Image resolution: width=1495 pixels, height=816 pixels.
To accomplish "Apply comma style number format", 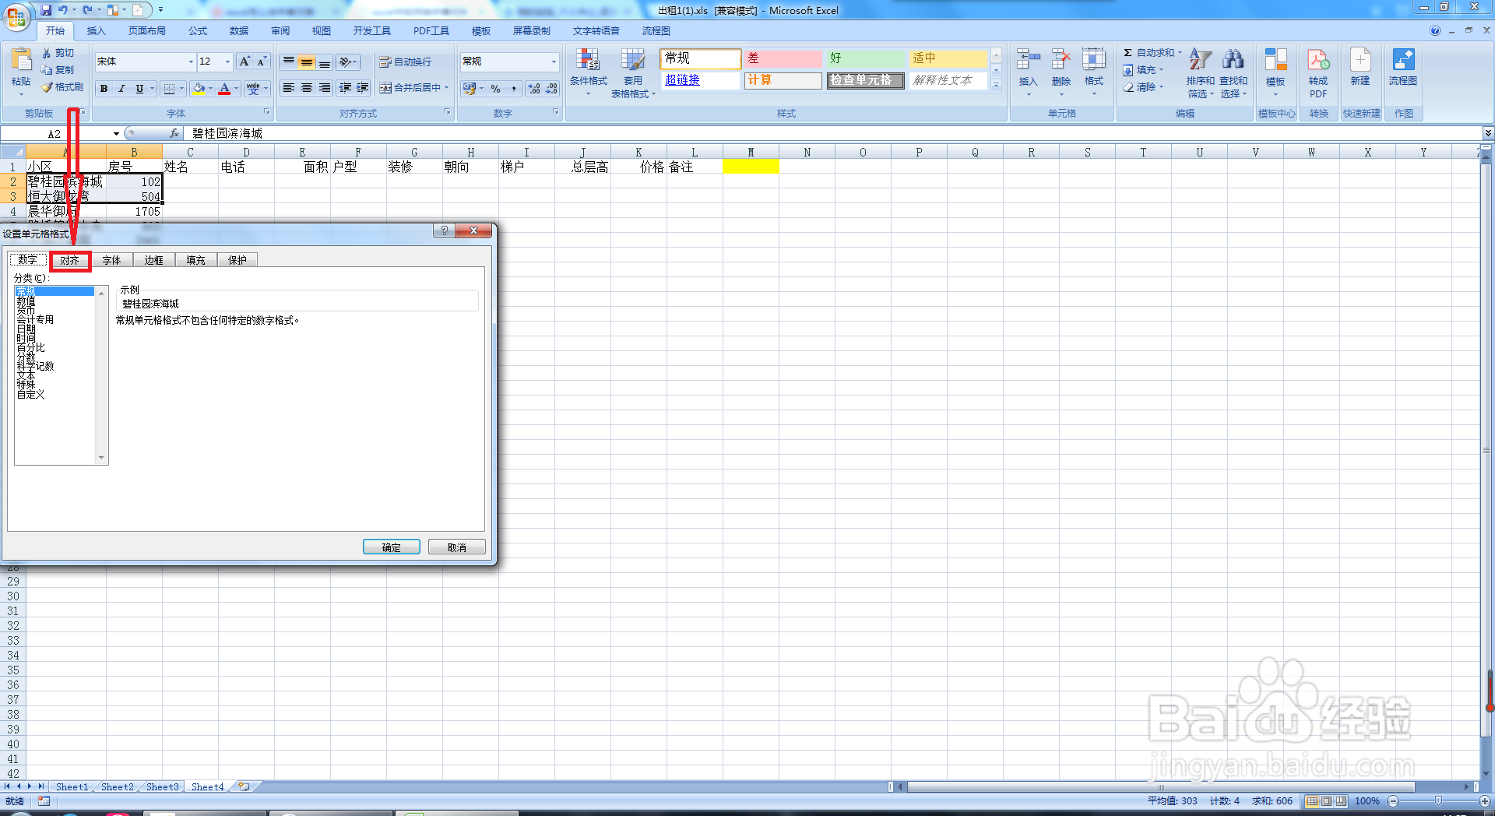I will point(514,89).
